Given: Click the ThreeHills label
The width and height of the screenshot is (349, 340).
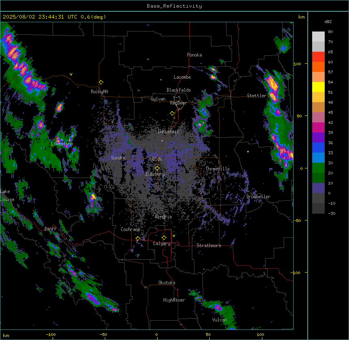Looking at the screenshot, I should pos(217,169).
